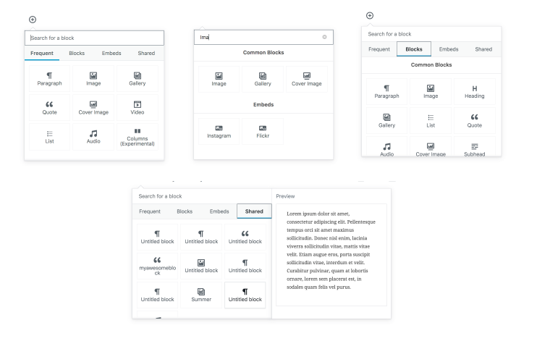Select the underlined Frequent tab in top-left inserter
This screenshot has width=537, height=349.
[x=42, y=53]
